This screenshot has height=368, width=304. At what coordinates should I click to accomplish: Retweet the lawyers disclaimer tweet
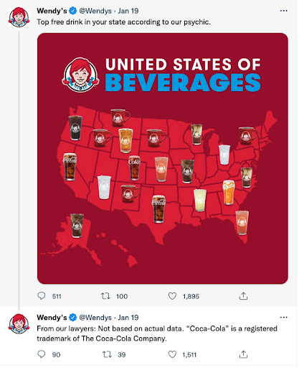(x=106, y=354)
